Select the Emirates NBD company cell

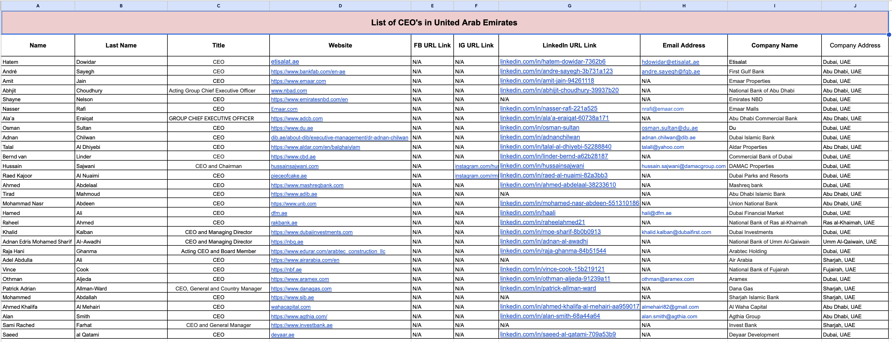coord(775,99)
